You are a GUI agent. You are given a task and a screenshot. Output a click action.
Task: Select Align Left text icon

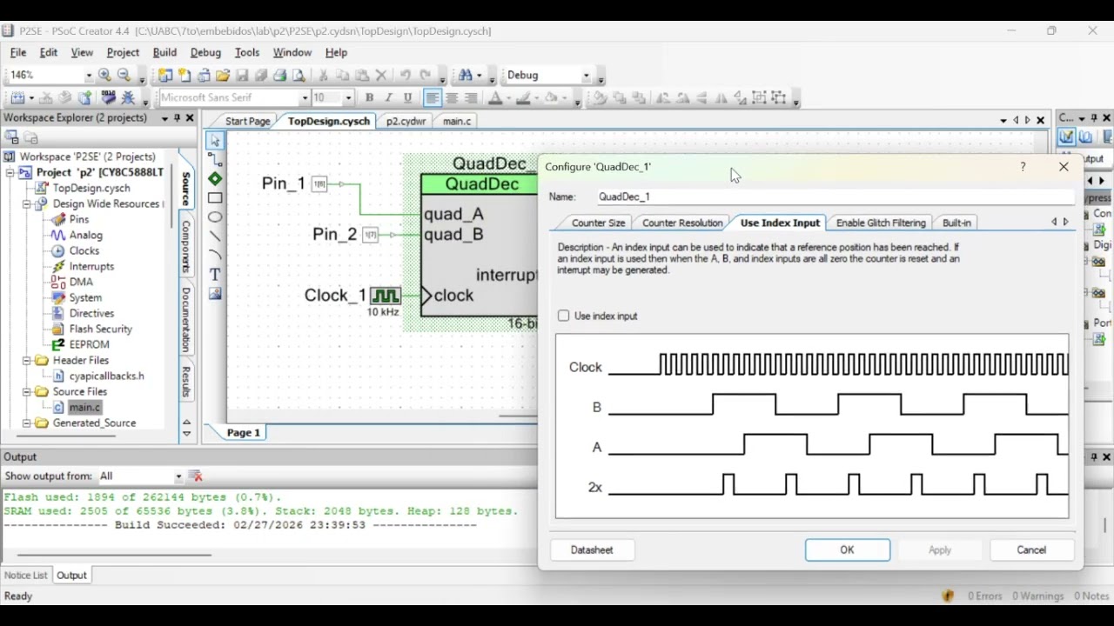[x=433, y=97]
